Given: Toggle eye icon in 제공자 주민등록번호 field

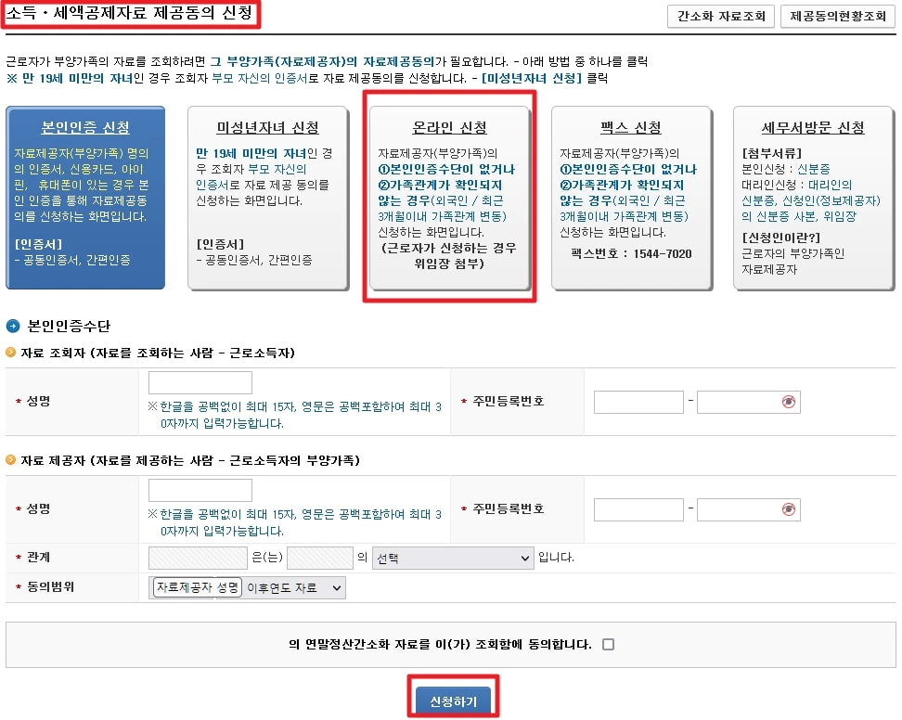Looking at the screenshot, I should 789,509.
